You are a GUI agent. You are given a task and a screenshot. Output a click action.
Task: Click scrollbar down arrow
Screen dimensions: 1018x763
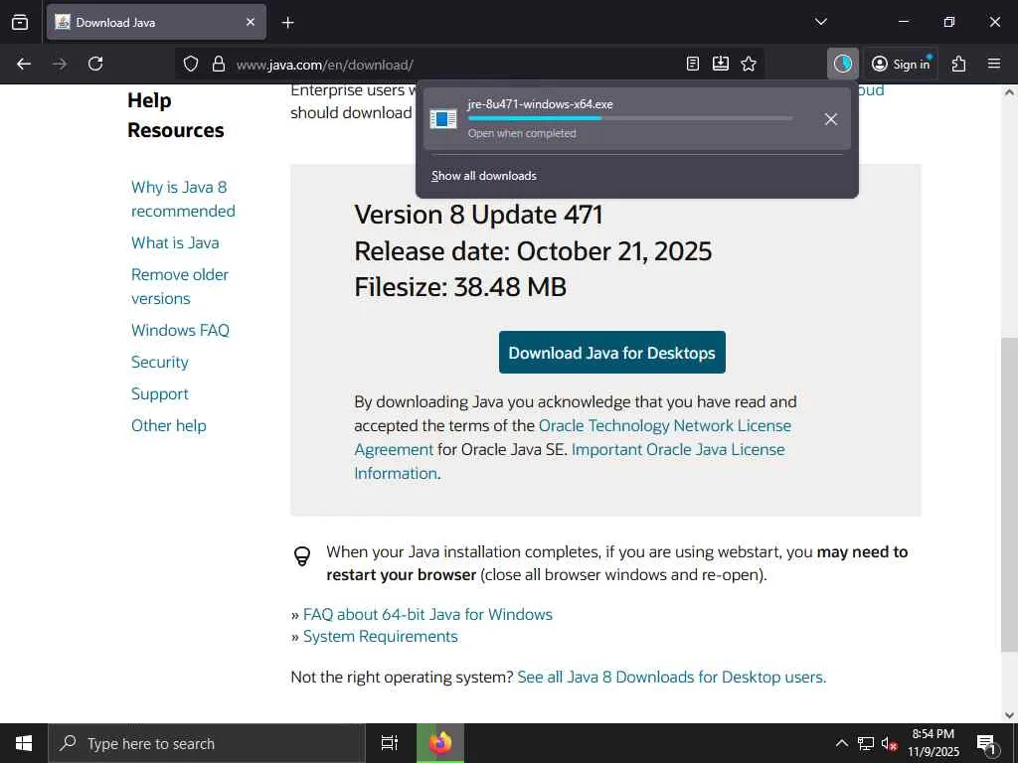1009,715
